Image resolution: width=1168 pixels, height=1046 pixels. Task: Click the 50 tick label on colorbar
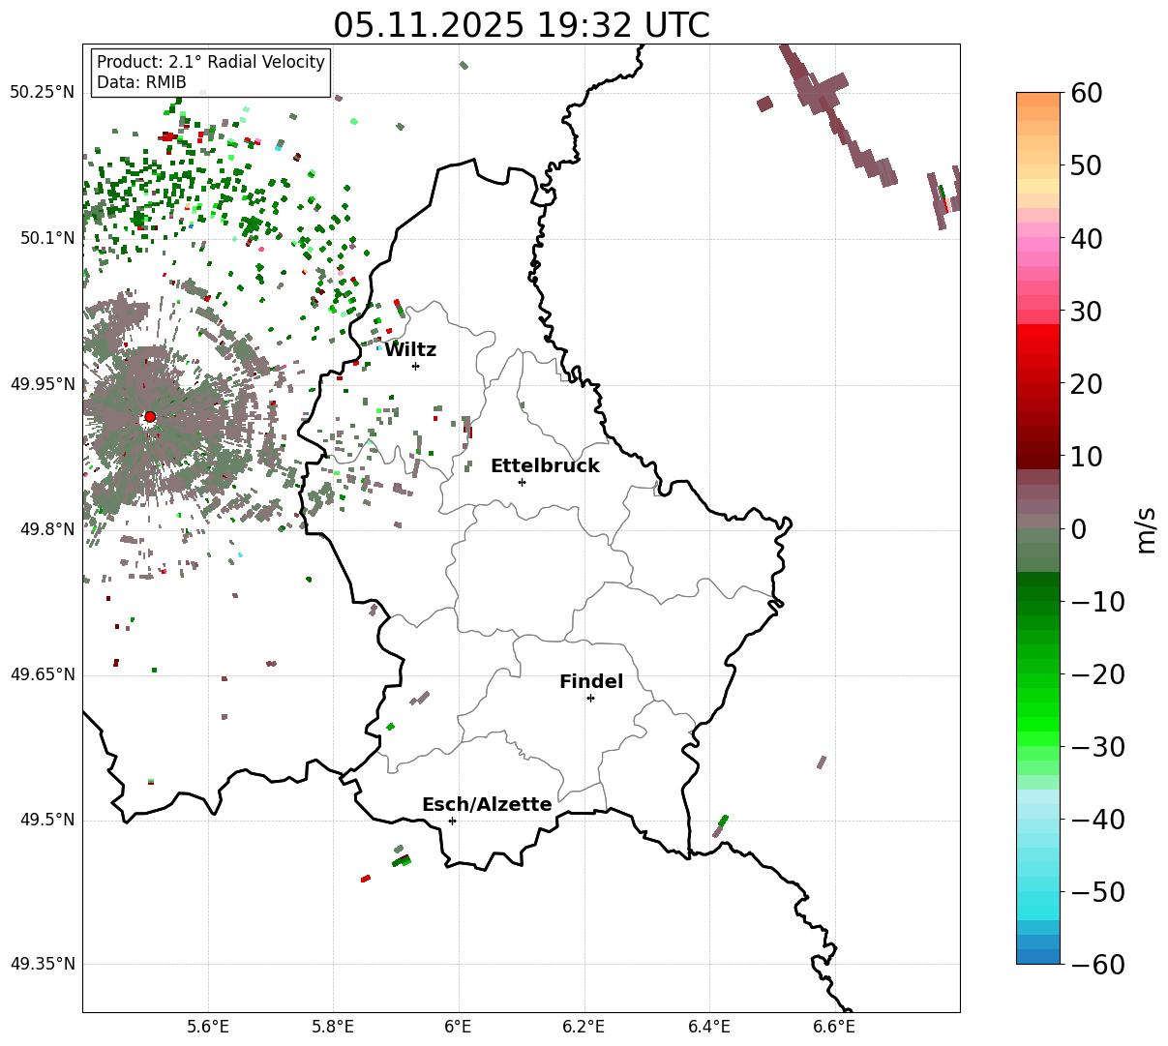[x=1087, y=165]
